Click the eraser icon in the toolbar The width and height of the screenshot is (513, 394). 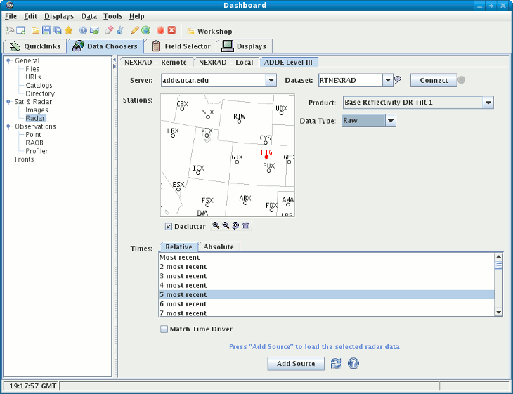109,31
